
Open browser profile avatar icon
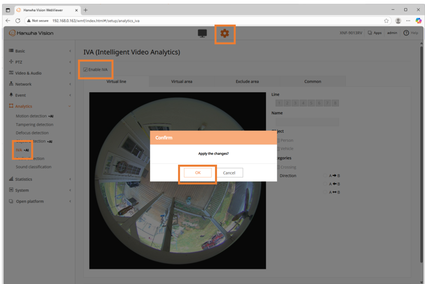pyautogui.click(x=398, y=21)
